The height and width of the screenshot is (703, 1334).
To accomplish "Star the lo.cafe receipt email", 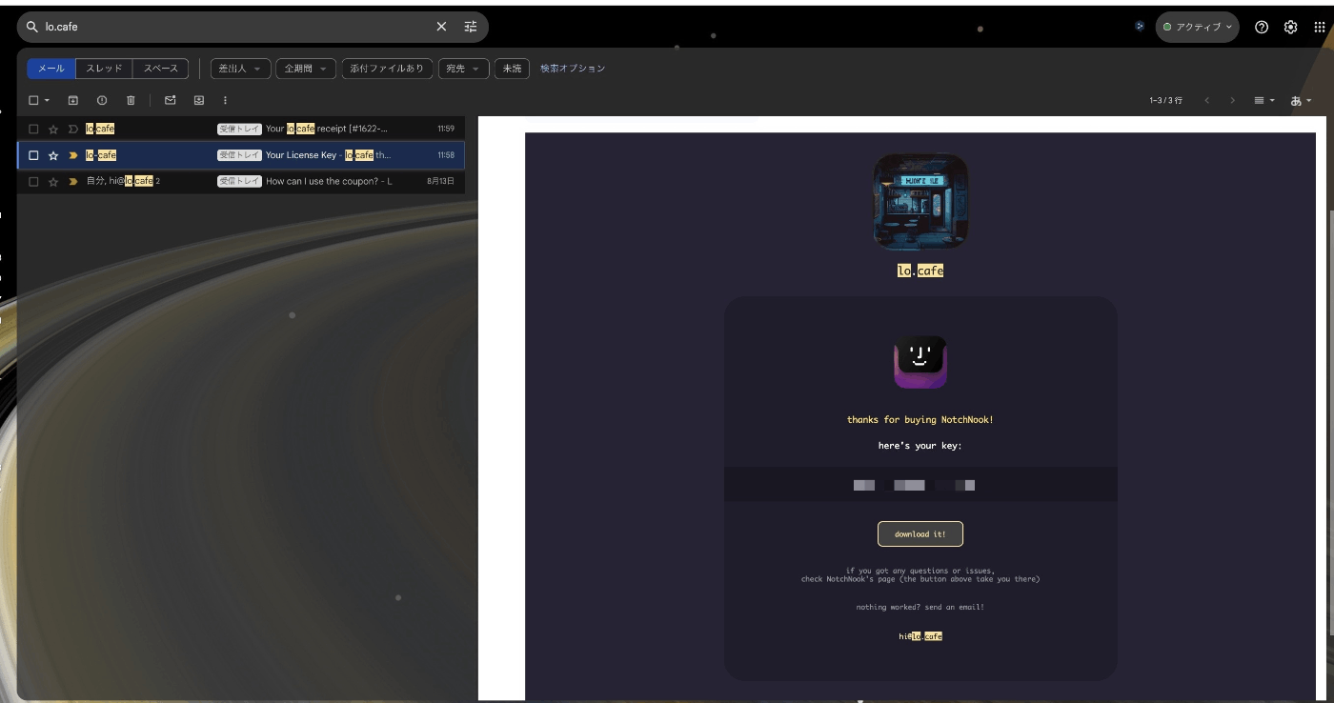I will pos(53,129).
